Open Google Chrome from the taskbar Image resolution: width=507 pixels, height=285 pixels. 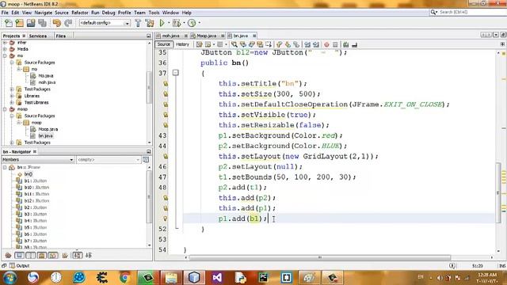(125, 278)
